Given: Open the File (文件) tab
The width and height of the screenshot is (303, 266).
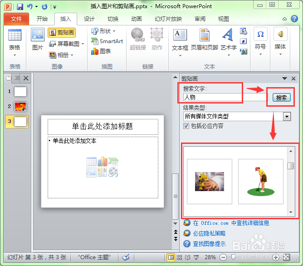Looking at the screenshot, I should click(x=16, y=19).
